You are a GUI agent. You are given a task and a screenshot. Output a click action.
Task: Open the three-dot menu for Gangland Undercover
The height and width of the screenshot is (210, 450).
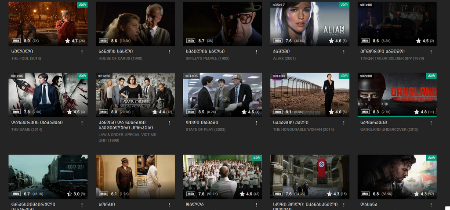pos(431,123)
